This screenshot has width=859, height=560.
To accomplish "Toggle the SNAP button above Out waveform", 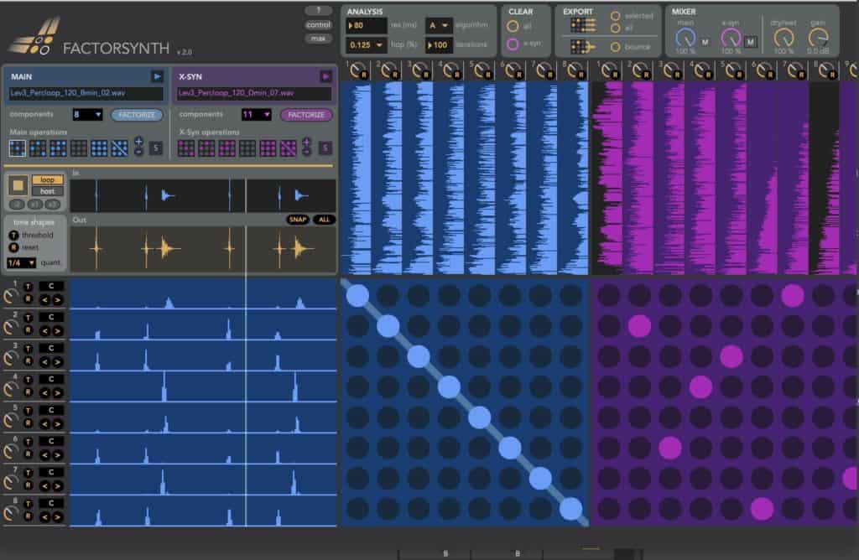I will pos(298,220).
